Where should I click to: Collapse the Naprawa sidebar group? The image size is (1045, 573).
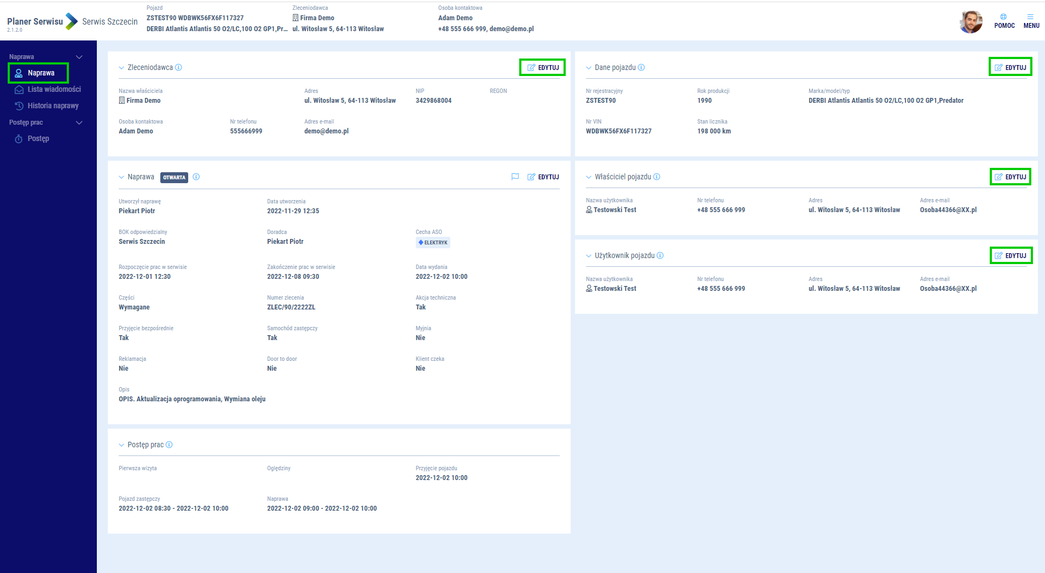click(x=79, y=57)
